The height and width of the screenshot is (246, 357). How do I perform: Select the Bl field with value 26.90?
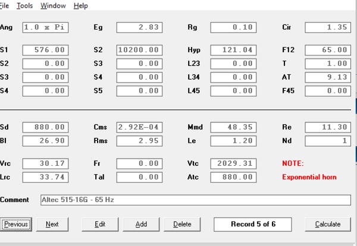tap(45, 141)
